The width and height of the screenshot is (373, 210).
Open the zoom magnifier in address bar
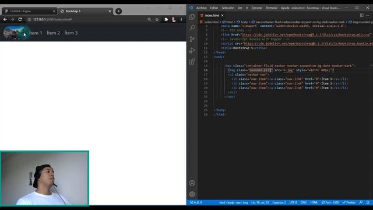coord(149,19)
